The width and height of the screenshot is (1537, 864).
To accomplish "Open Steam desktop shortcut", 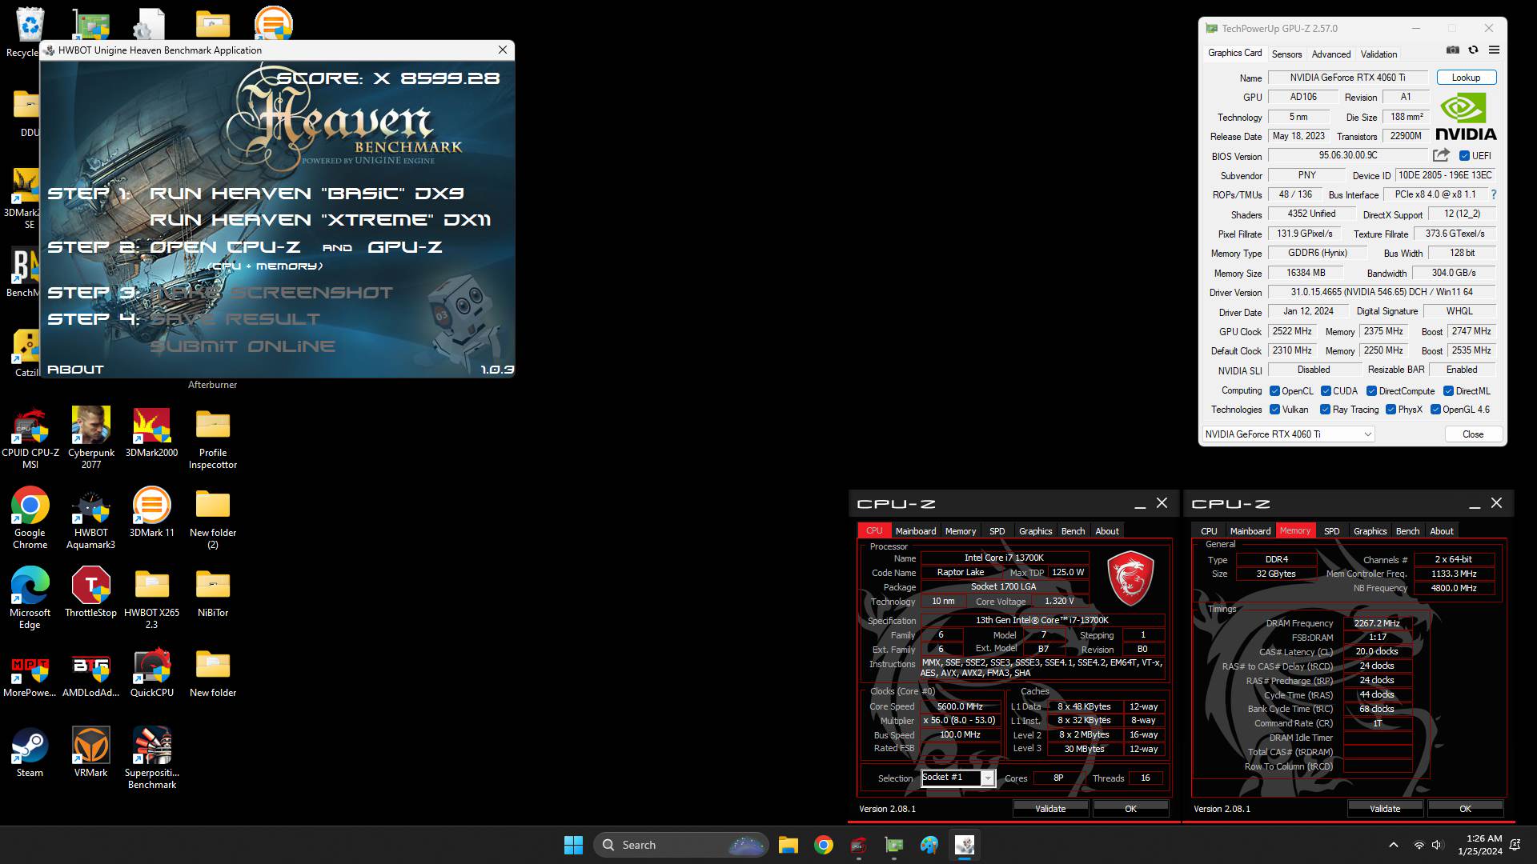I will coord(30,752).
